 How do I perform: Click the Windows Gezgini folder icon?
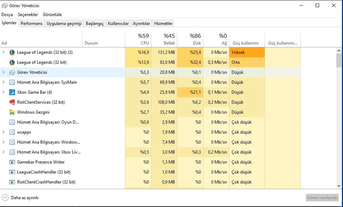pos(12,112)
